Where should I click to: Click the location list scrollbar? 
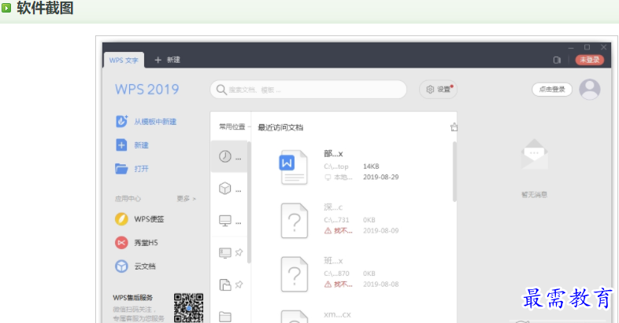click(249, 203)
